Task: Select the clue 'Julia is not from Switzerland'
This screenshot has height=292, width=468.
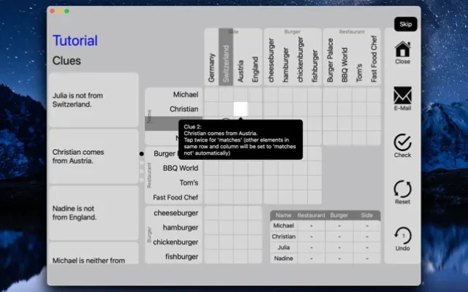Action: tap(93, 100)
